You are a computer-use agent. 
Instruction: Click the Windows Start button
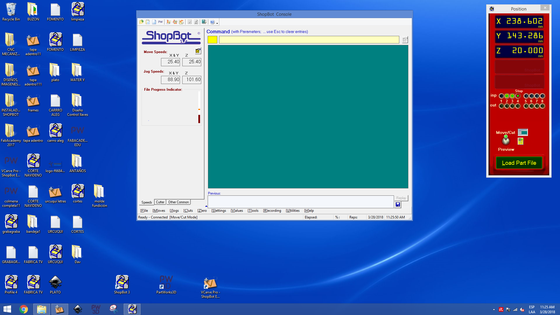click(x=7, y=309)
